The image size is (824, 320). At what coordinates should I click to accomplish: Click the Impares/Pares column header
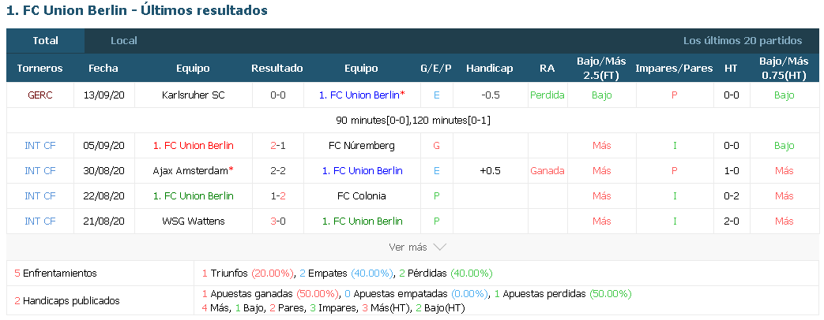tap(674, 69)
